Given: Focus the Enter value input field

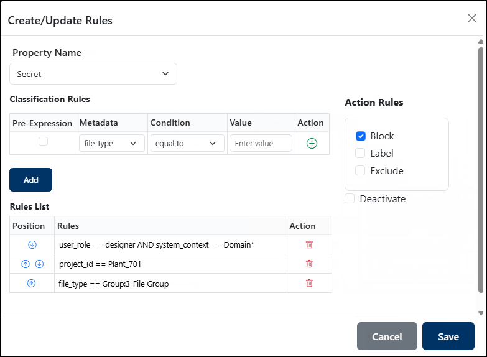Looking at the screenshot, I should click(x=261, y=143).
